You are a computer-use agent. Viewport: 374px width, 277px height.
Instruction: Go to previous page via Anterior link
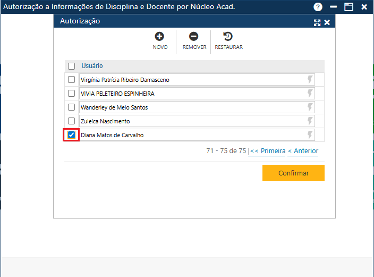point(303,151)
